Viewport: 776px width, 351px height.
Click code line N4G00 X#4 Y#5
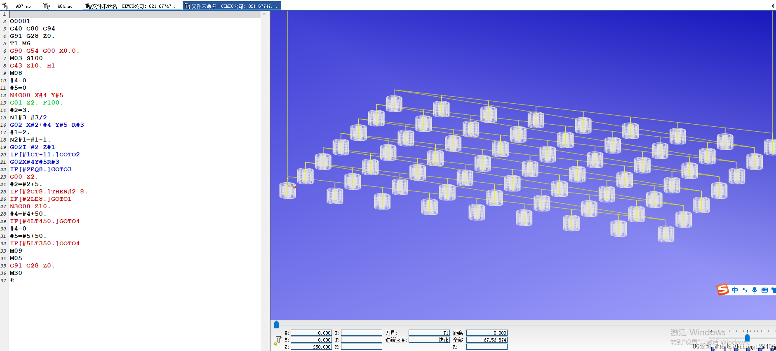point(36,95)
